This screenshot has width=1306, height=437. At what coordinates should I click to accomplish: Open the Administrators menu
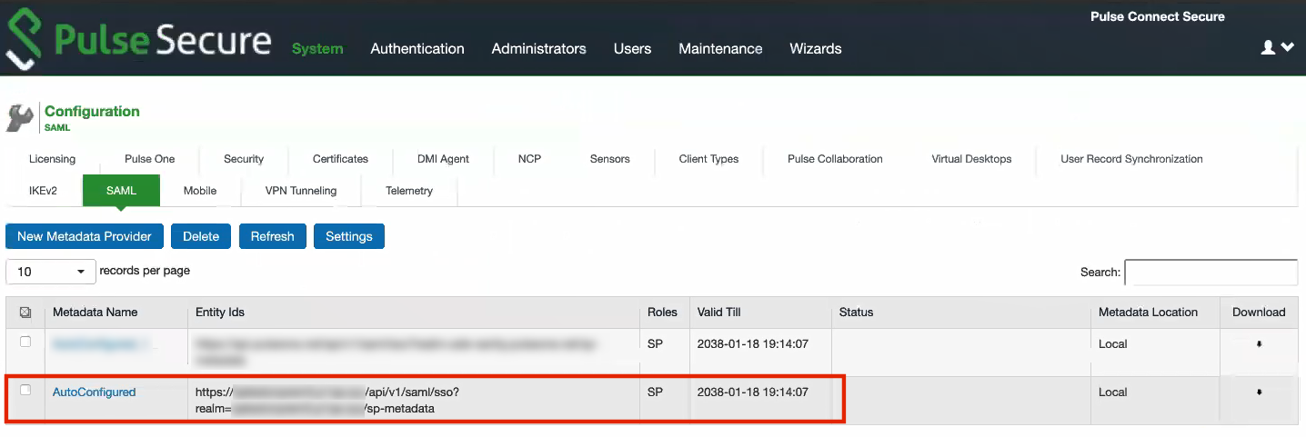pyautogui.click(x=538, y=49)
